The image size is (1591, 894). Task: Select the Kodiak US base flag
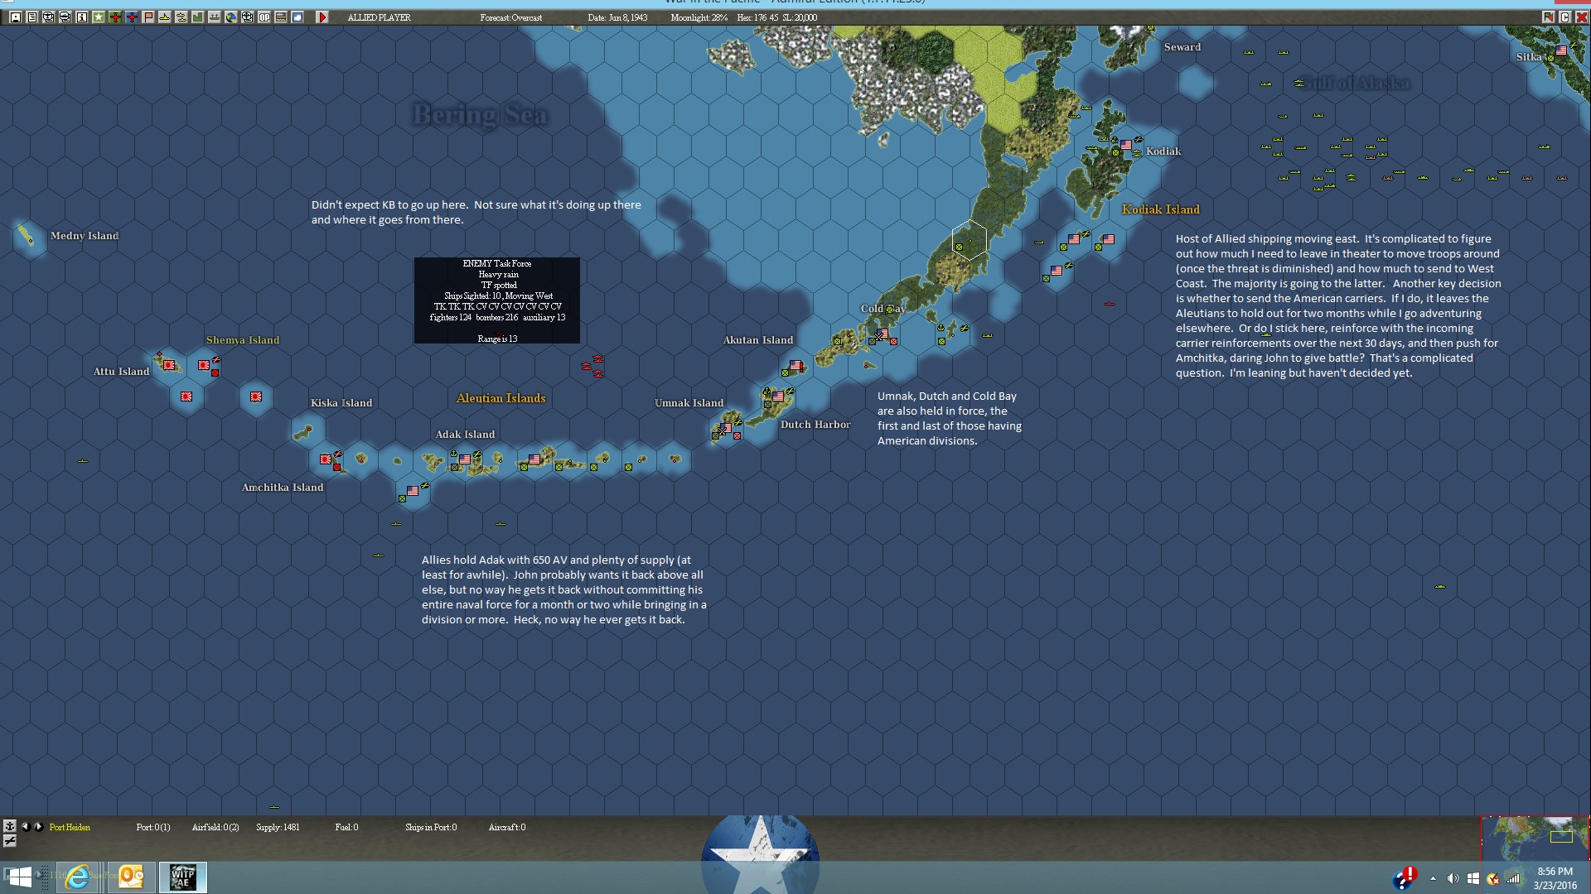(x=1125, y=145)
